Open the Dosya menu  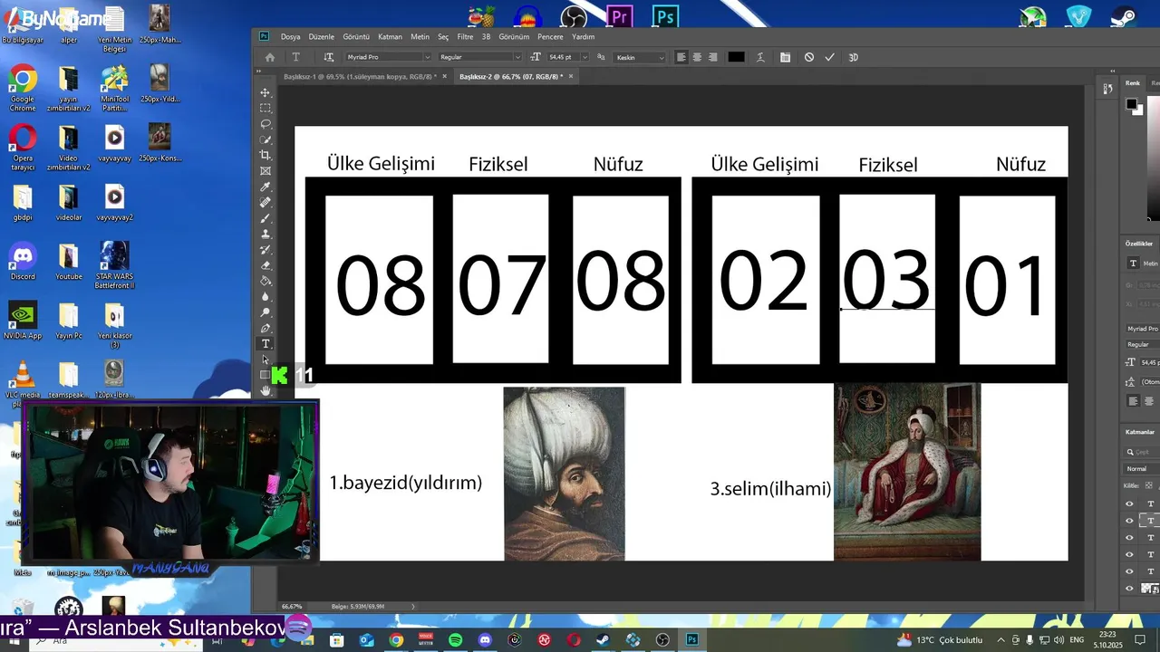[290, 37]
